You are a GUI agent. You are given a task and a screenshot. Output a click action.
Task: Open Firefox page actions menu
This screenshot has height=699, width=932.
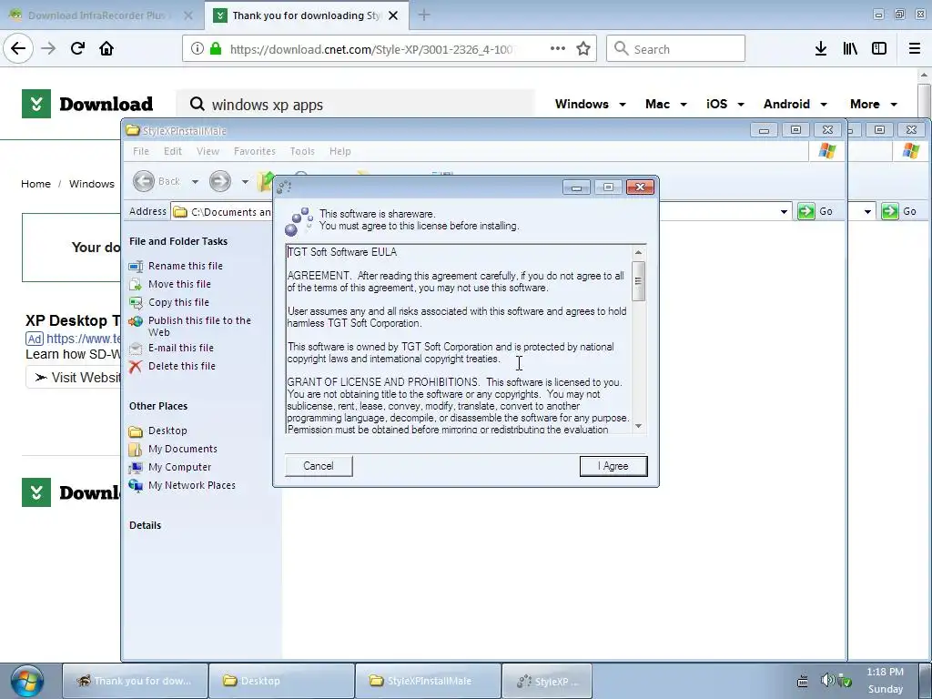tap(558, 49)
